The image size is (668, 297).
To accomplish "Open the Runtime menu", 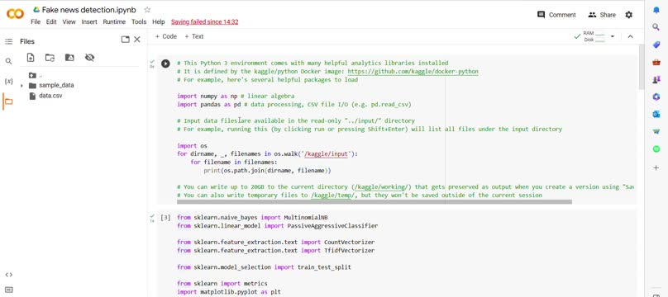I will point(114,21).
